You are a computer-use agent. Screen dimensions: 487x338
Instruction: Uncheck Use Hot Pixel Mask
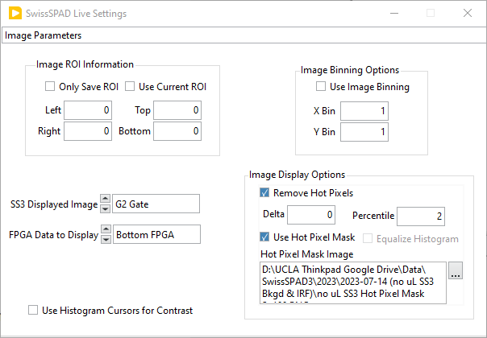click(264, 237)
